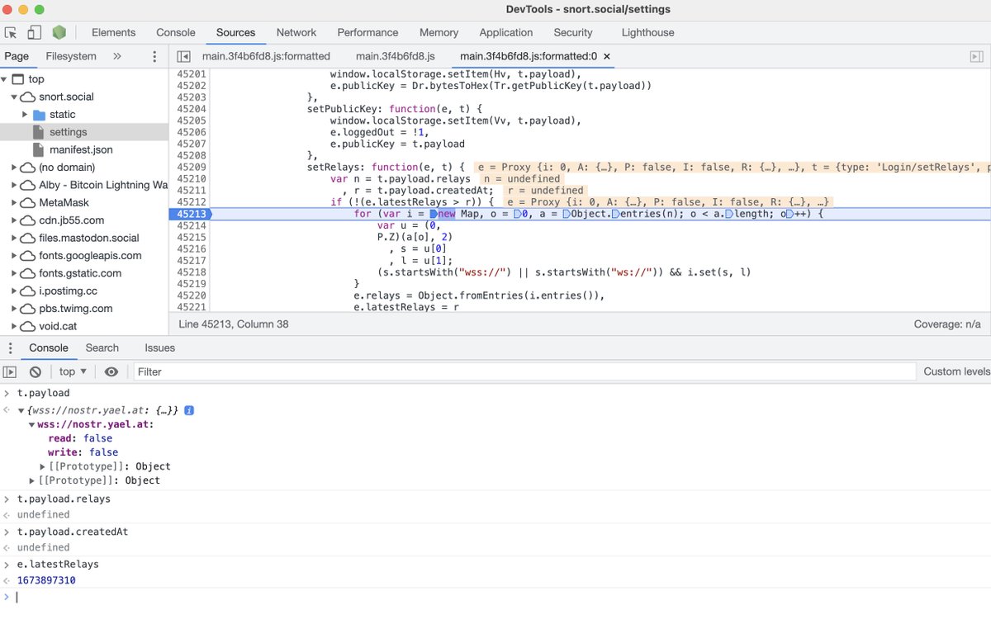Switch to the Elements panel tab
The image size is (991, 629).
tap(113, 32)
